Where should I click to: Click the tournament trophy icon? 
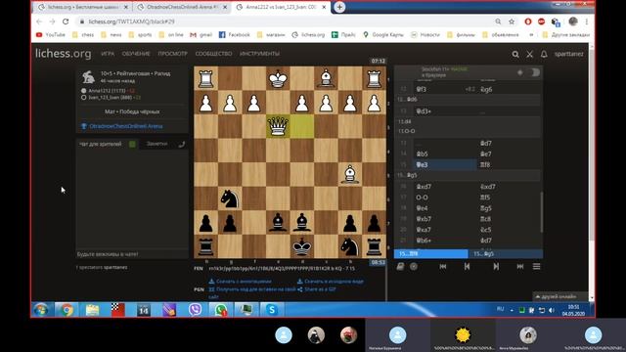point(84,126)
